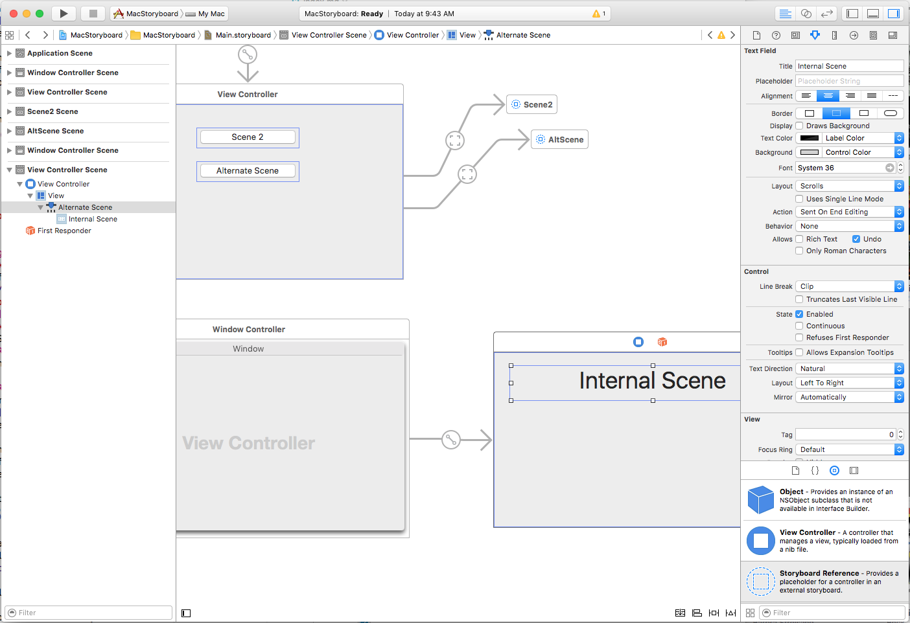The width and height of the screenshot is (910, 623).
Task: Open the Connections inspector
Action: pos(854,35)
